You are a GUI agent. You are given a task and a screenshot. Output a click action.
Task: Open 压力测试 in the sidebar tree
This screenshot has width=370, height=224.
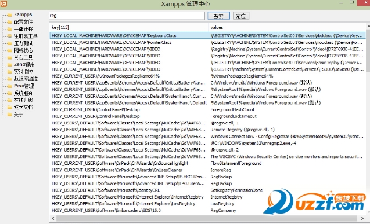click(x=23, y=43)
